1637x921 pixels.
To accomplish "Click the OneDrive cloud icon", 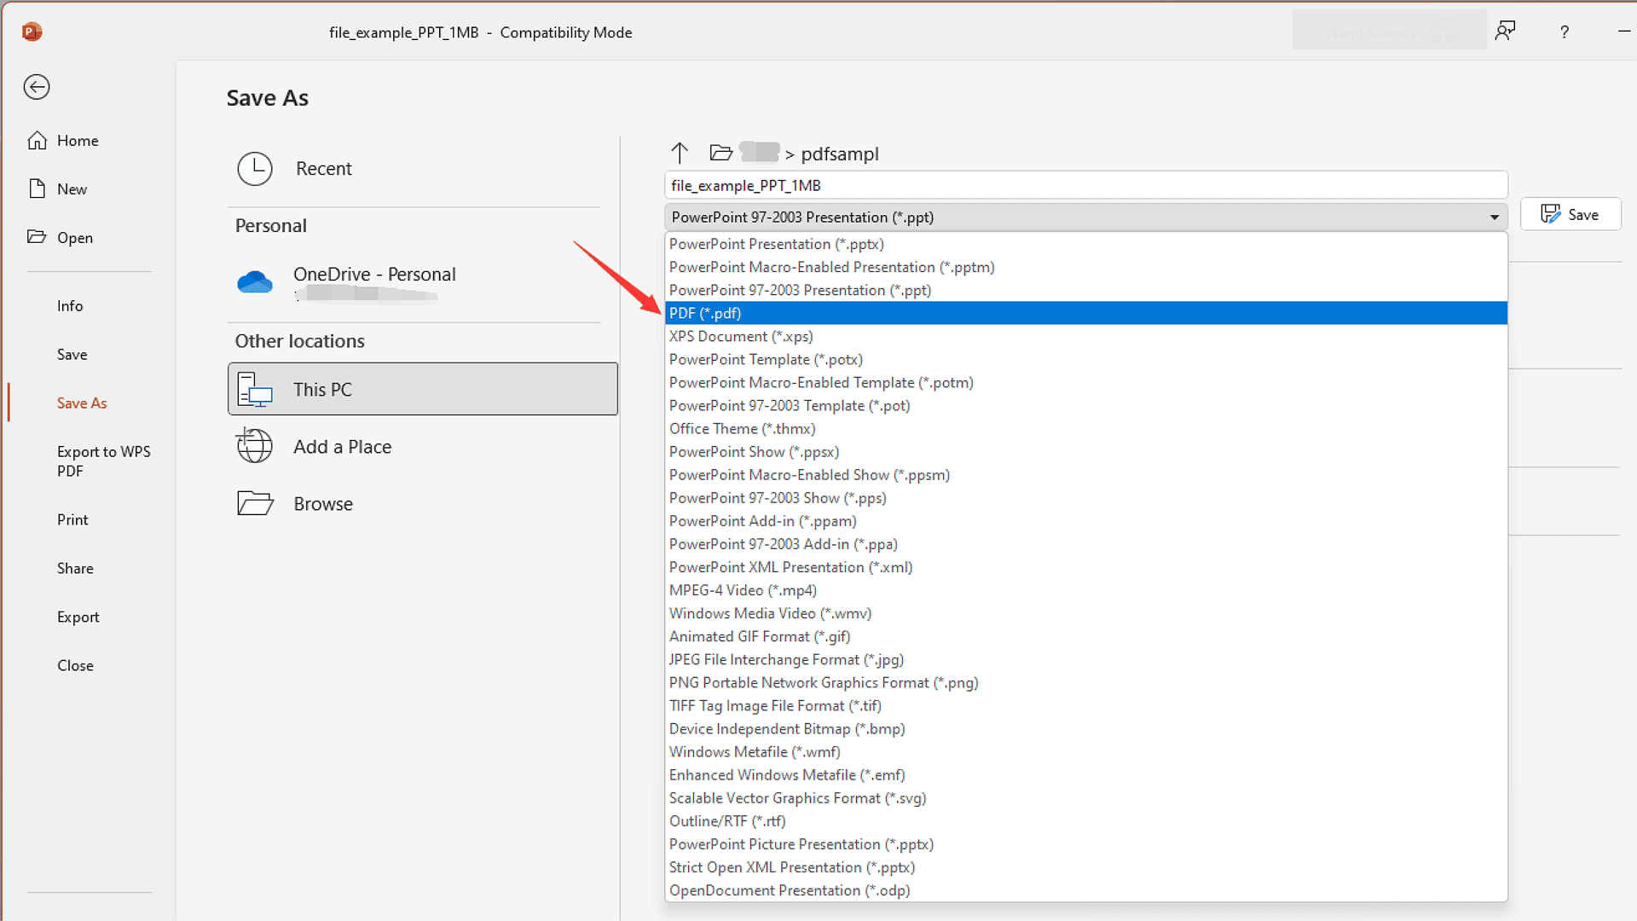I will pos(255,281).
